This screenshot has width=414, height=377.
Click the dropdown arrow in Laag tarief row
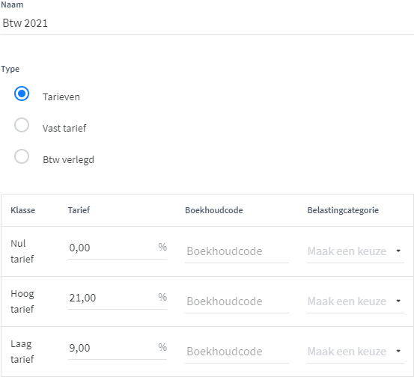(x=398, y=351)
